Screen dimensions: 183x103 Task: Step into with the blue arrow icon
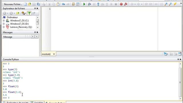click(x=98, y=4)
